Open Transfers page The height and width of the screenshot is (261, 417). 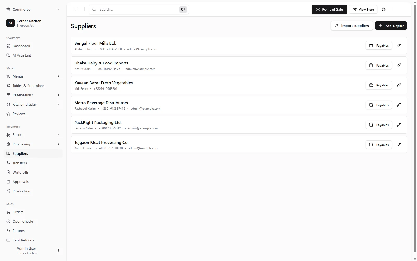33,163
